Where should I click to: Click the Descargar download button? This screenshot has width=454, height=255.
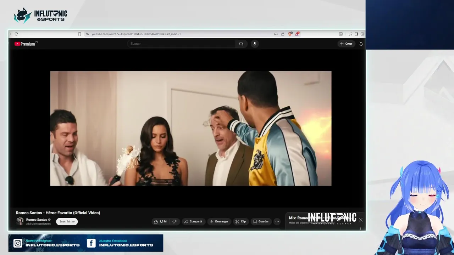coord(219,221)
